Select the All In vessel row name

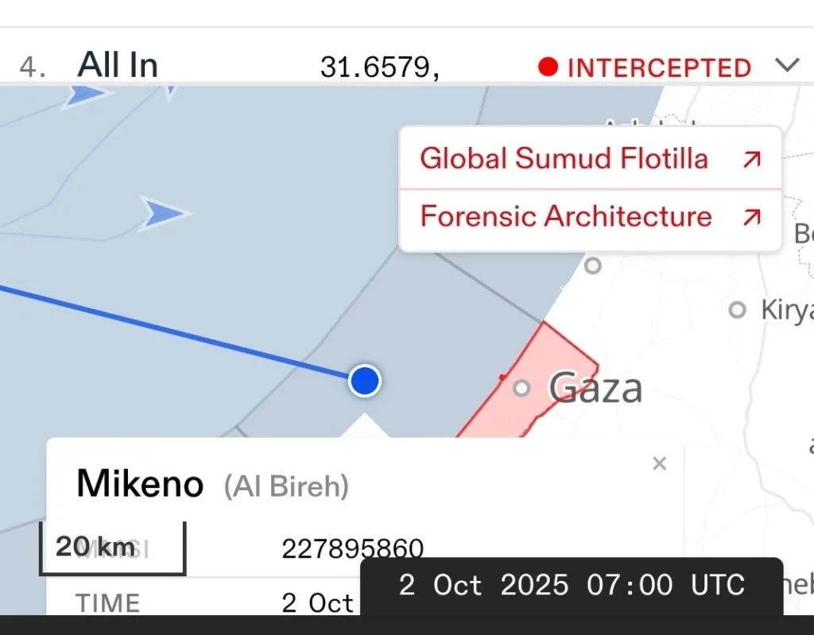pos(118,64)
